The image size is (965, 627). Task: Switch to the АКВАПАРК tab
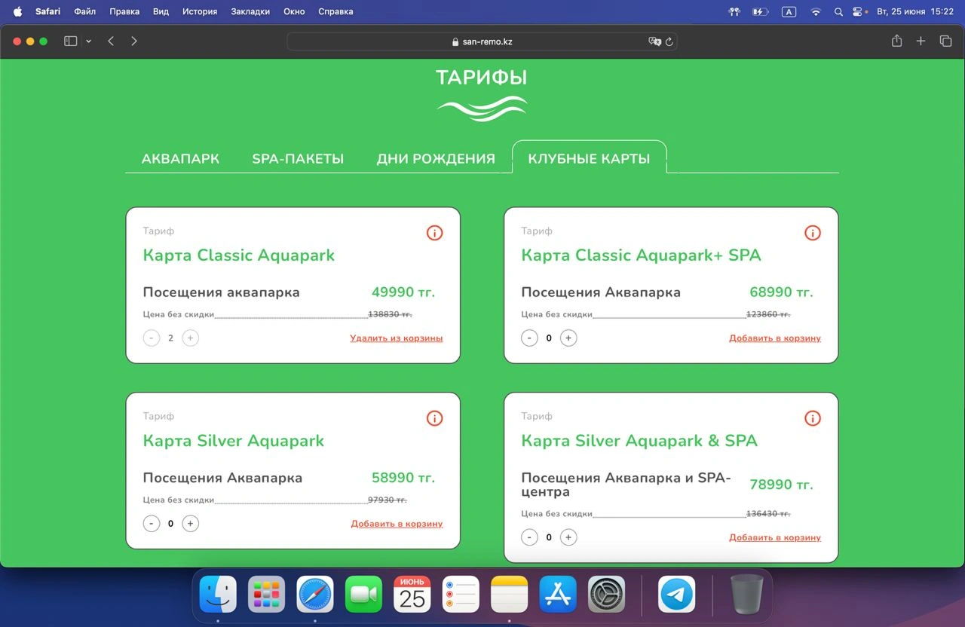tap(180, 159)
